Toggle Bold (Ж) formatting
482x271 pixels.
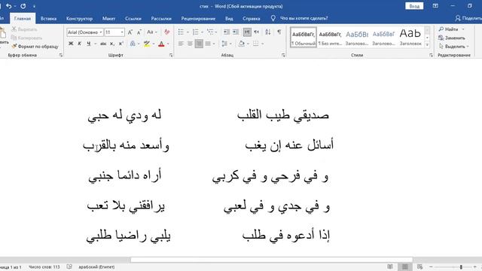[71, 44]
